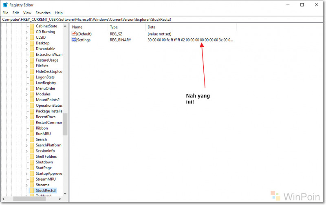The height and width of the screenshot is (205, 326).
Task: Open the Favorites menu
Action: pos(43,13)
